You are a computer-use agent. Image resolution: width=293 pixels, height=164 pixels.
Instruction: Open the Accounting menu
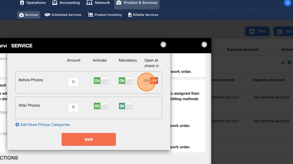[x=66, y=3]
